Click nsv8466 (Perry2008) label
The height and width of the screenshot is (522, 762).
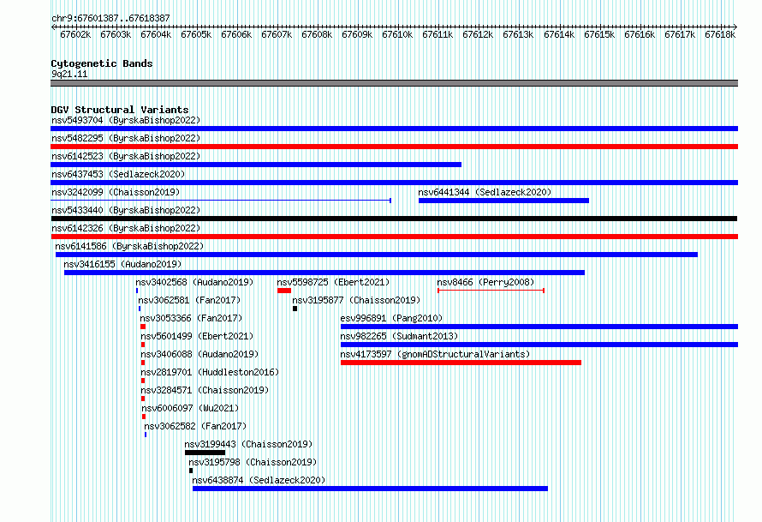coord(485,282)
